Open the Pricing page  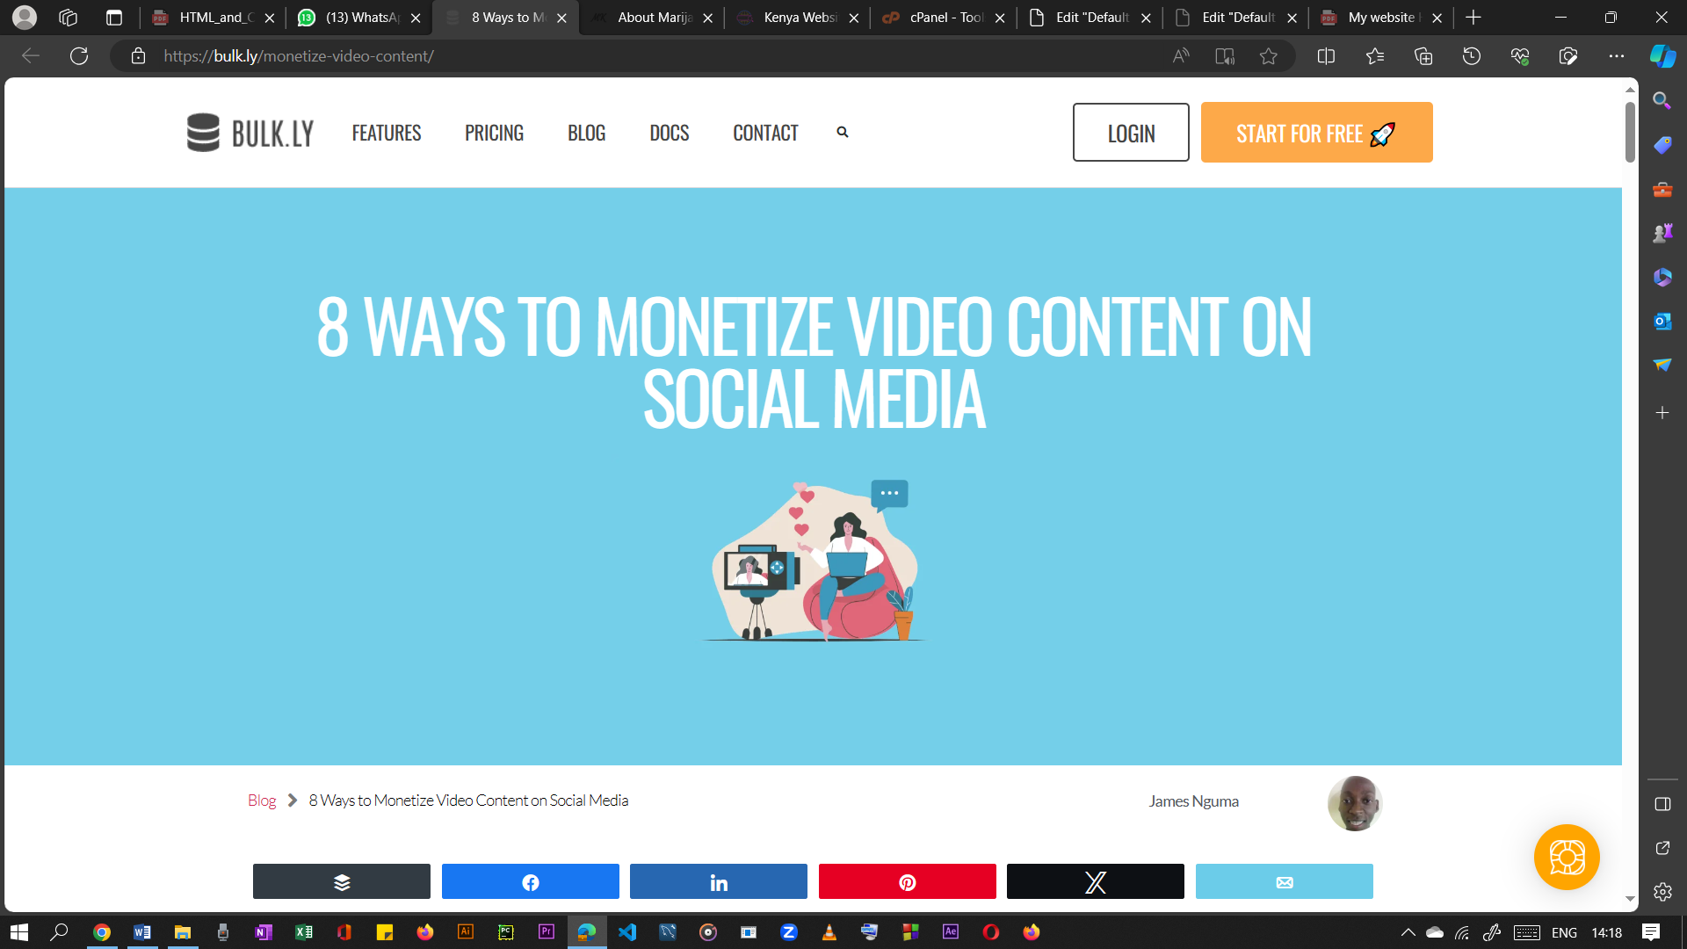(x=494, y=133)
